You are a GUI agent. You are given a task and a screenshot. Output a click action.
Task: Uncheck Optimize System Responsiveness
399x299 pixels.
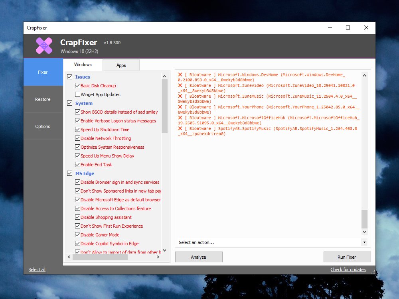[x=78, y=147]
